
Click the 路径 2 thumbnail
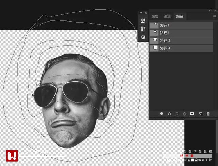[x=155, y=33]
